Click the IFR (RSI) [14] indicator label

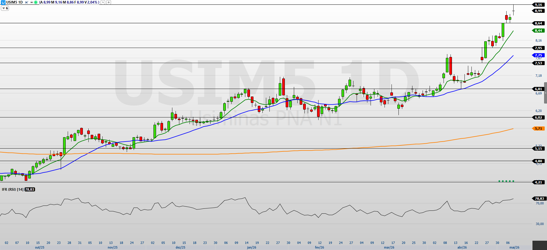point(12,190)
